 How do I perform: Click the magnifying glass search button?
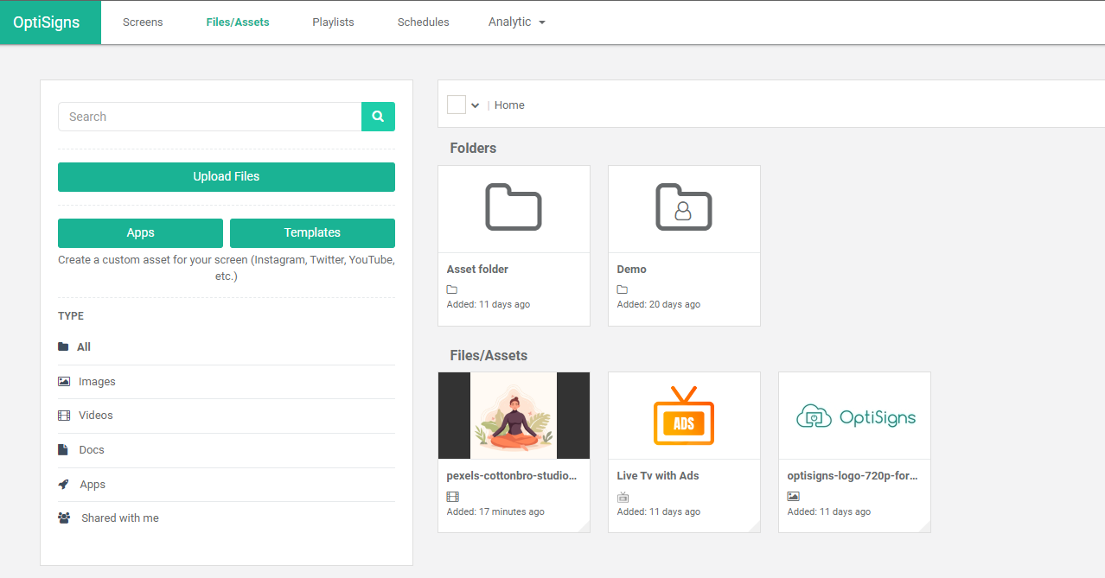tap(378, 117)
